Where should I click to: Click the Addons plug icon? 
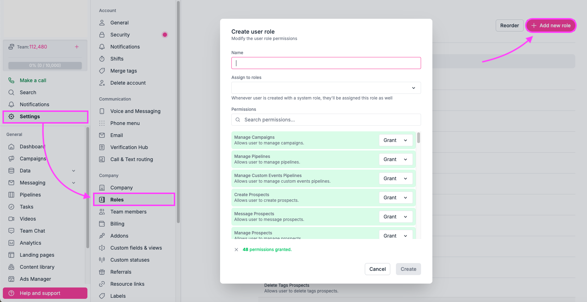(102, 236)
